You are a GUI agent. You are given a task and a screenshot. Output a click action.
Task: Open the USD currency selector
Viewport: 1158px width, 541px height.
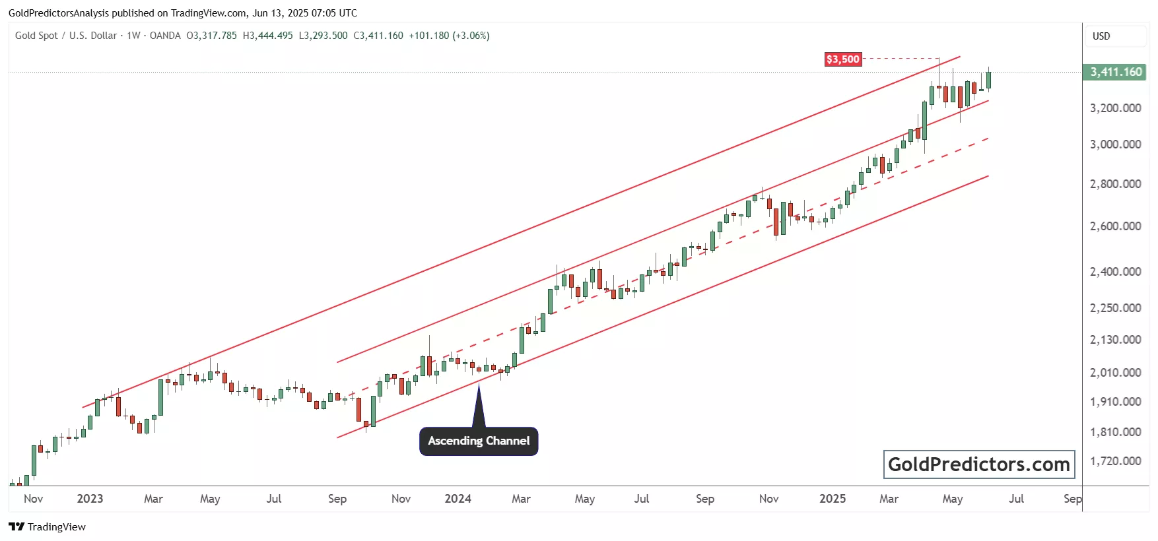click(1101, 36)
